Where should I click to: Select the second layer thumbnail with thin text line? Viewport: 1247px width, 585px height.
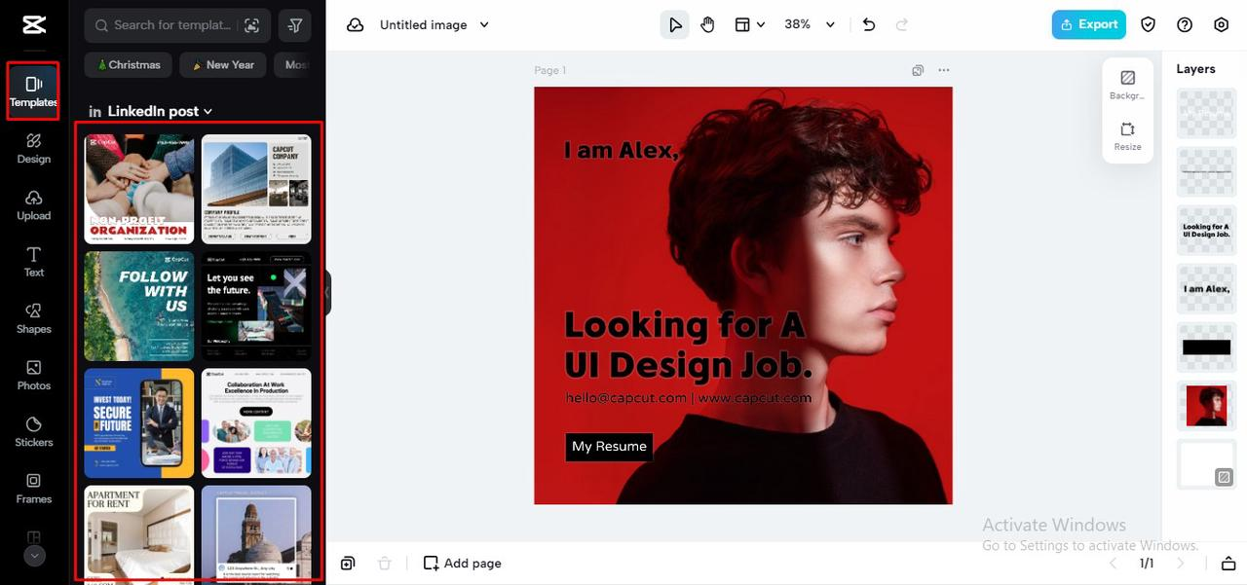click(1206, 172)
